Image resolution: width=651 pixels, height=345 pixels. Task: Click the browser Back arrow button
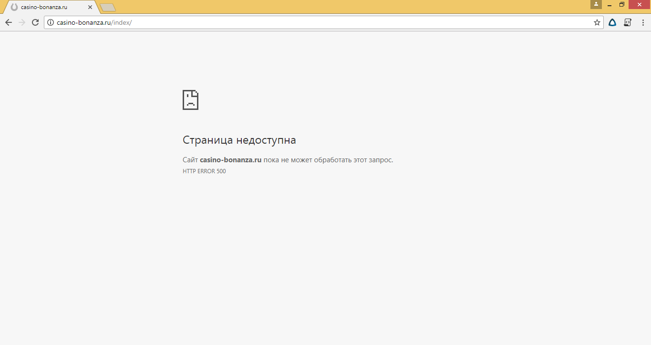tap(9, 22)
